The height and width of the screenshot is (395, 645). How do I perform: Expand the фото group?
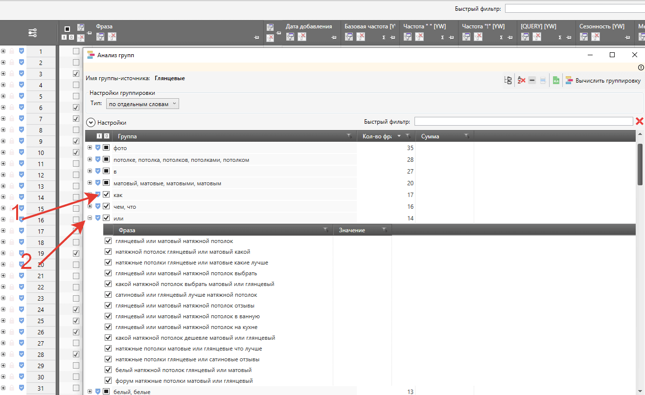[90, 147]
